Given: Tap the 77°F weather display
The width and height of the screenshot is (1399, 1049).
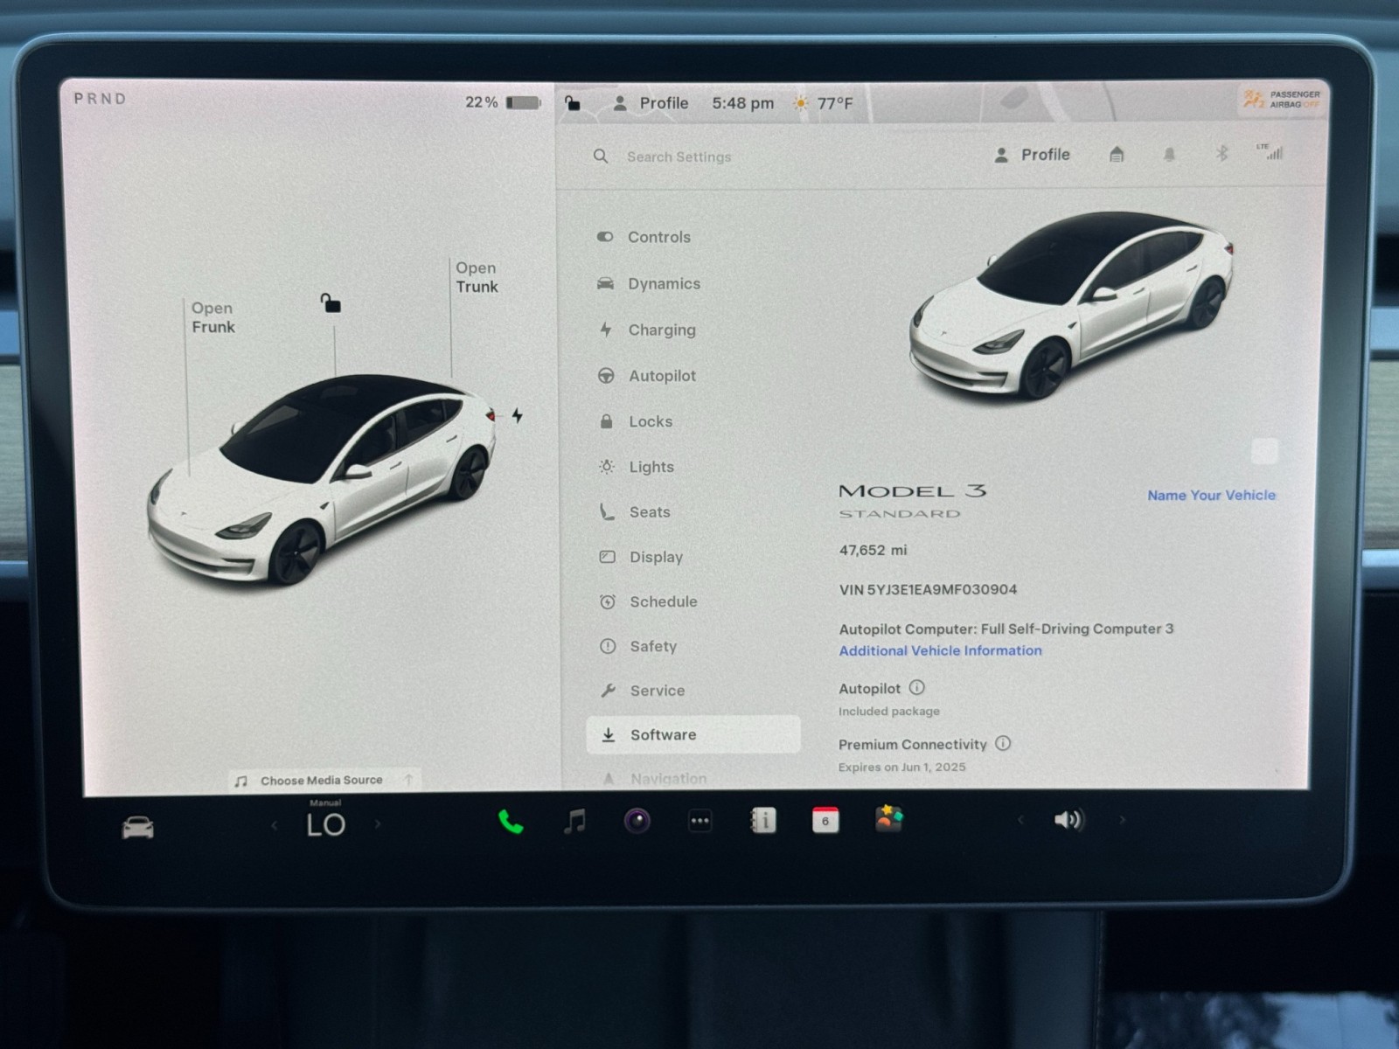Looking at the screenshot, I should (x=823, y=103).
